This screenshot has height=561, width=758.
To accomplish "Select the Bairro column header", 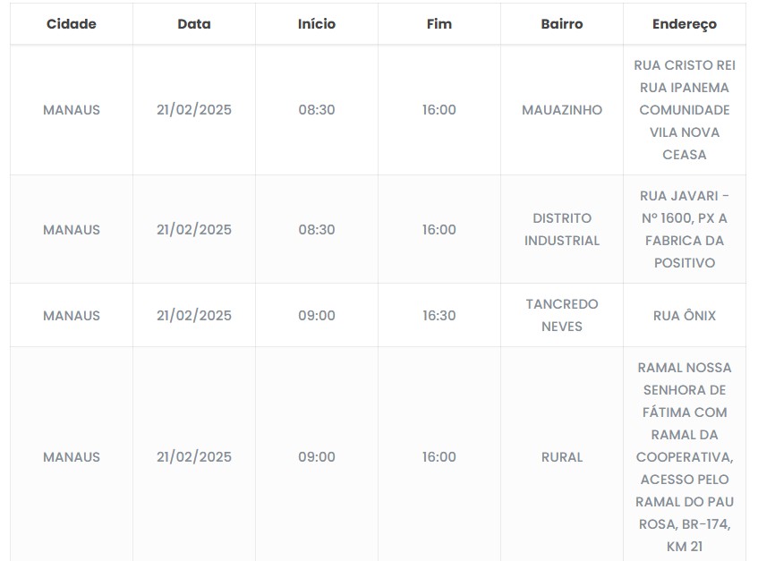I will [x=562, y=24].
